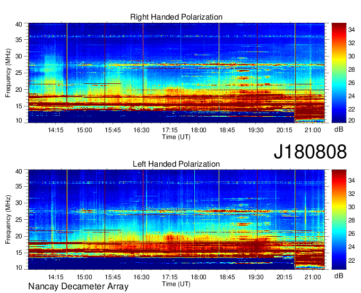Image resolution: width=361 pixels, height=293 pixels.
Task: Click the 34 dB value on Left Handed colorbar
Action: (351, 180)
